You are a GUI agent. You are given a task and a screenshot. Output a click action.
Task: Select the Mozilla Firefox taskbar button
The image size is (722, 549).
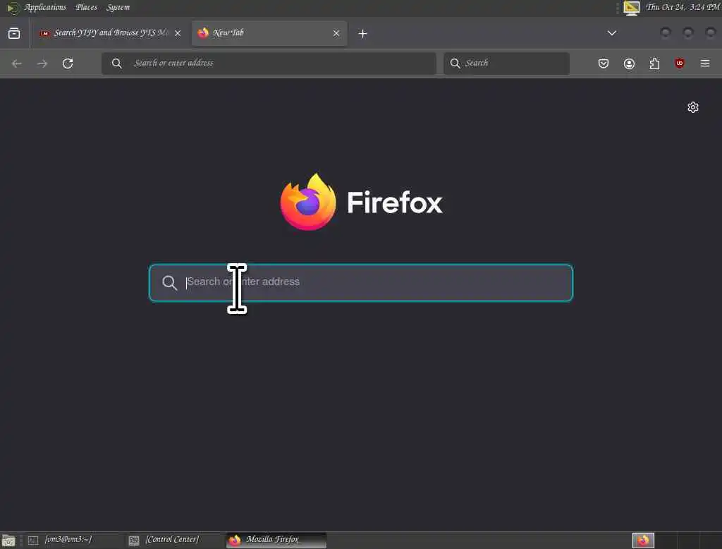click(276, 540)
